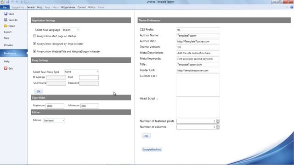Select New in the File menu

pyautogui.click(x=6, y=38)
